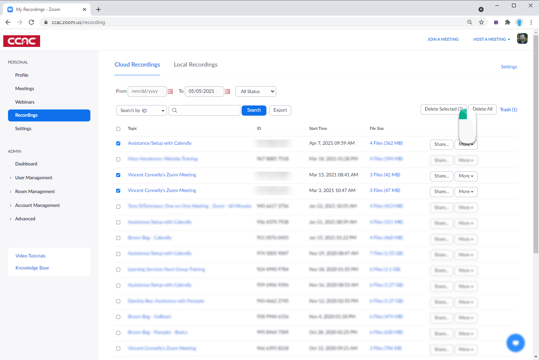
Task: Select Webinars in the sidebar
Action: (x=25, y=102)
